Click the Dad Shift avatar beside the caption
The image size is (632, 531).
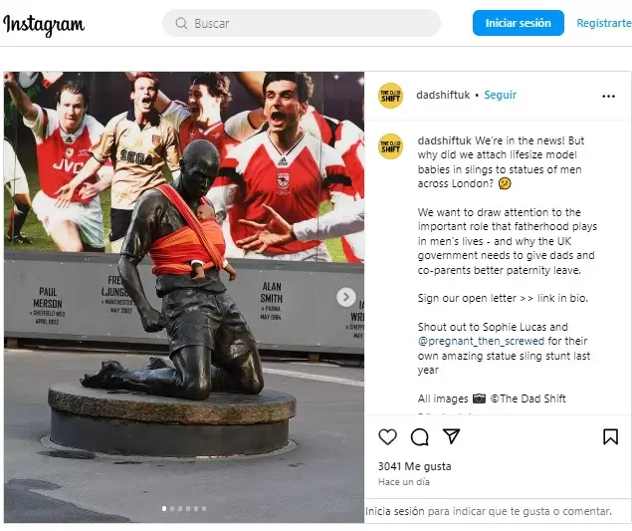(x=390, y=146)
